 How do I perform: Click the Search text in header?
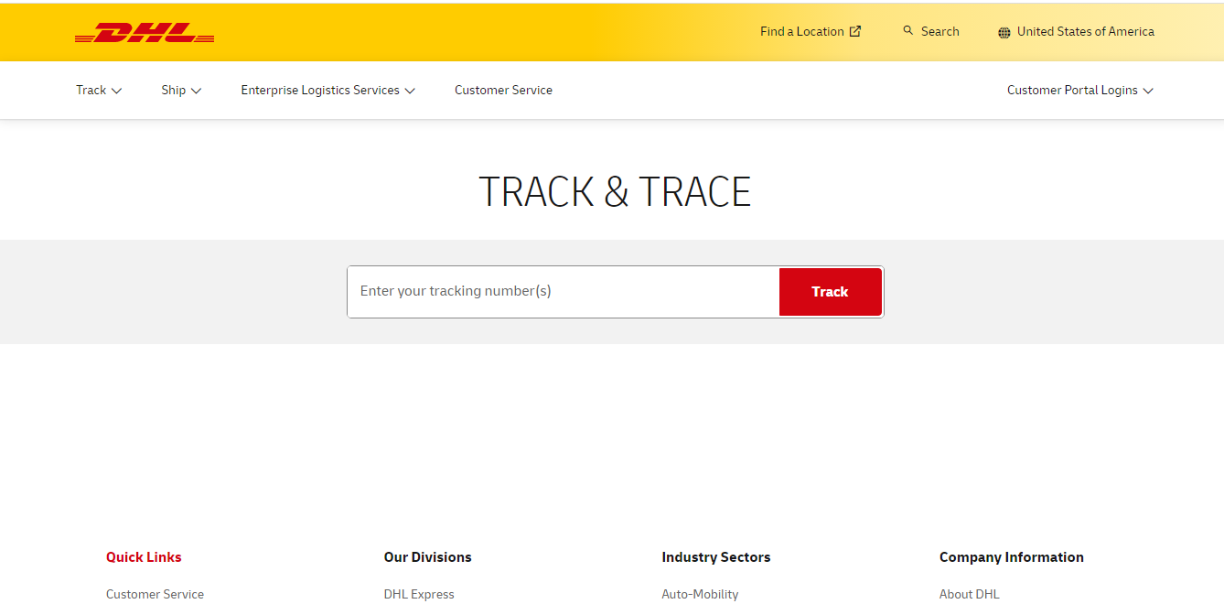point(939,31)
